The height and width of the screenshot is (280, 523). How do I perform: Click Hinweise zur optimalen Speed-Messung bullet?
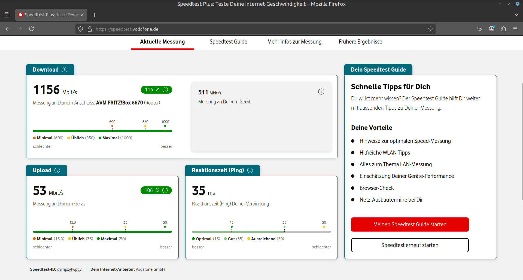pos(405,141)
